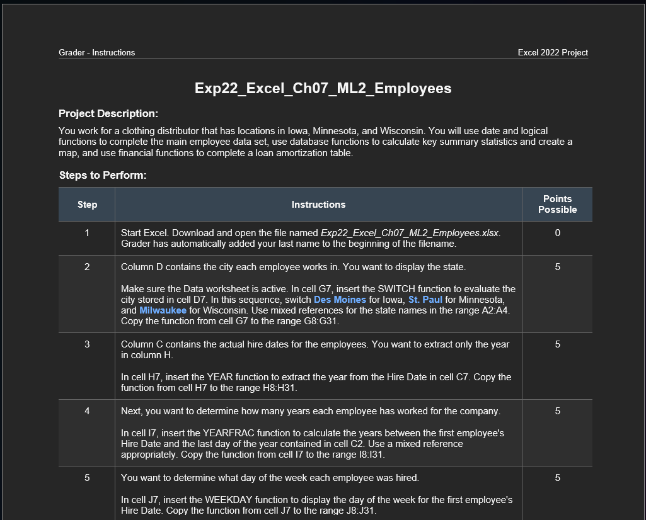Click the 'You work for a clothing distributor' paragraph
The width and height of the screenshot is (646, 520).
coord(315,142)
